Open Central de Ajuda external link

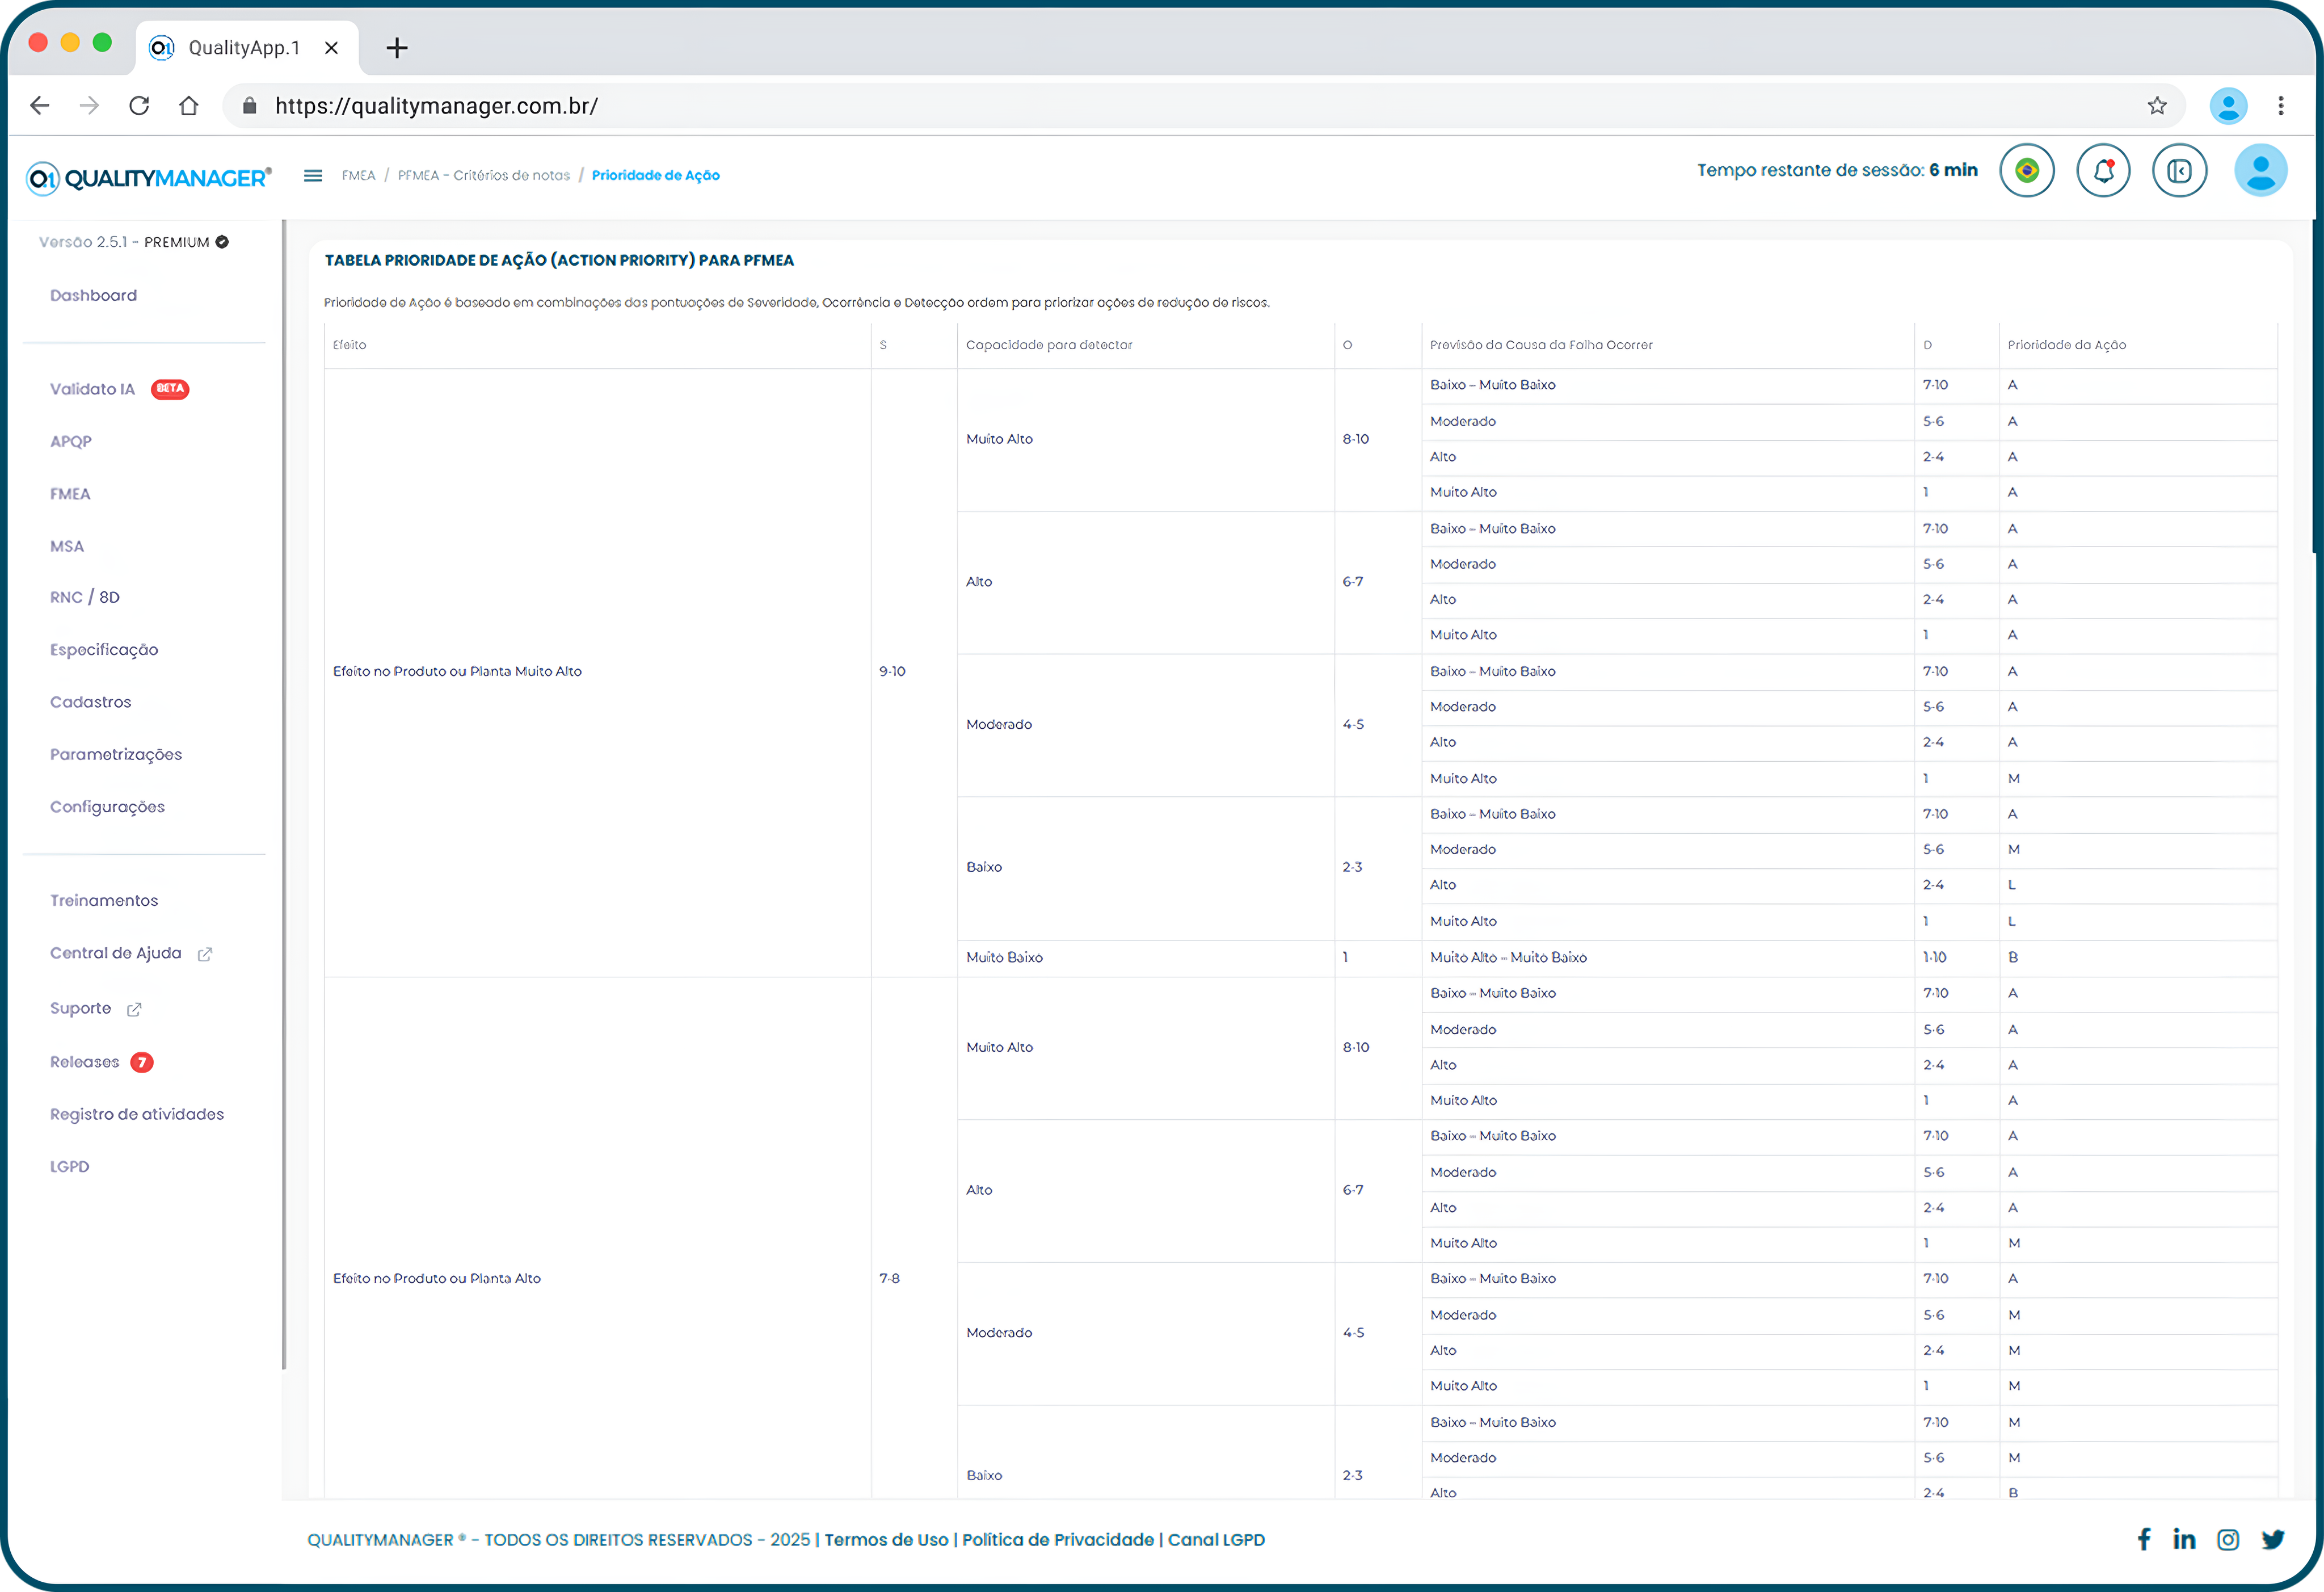117,953
